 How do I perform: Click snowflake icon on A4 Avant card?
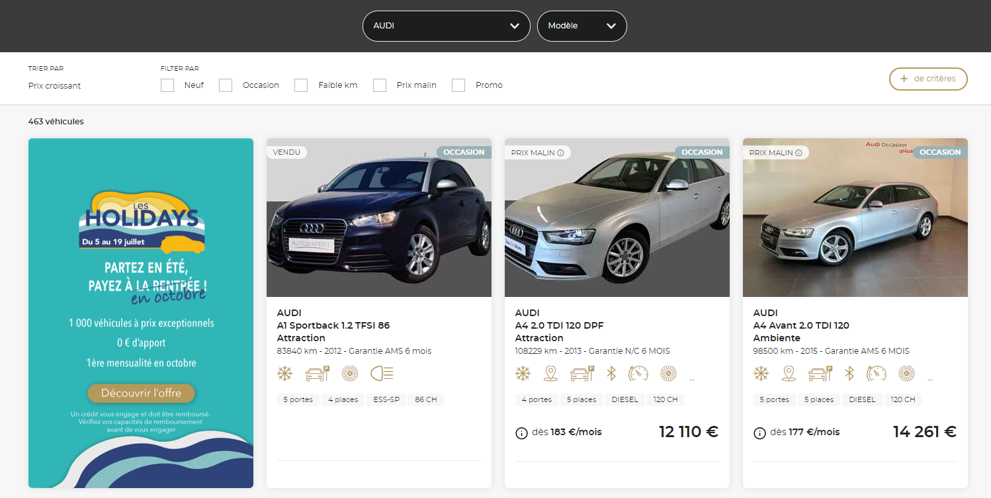pos(761,374)
